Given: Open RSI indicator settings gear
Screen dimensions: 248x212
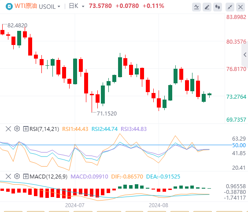Looking at the screenshot, I should 17,129.
